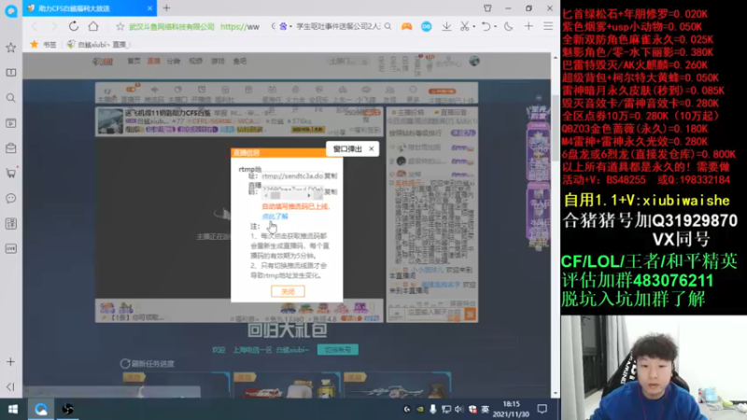This screenshot has width=747, height=420.
Task: Open the skin shirt icon in title bar
Action: [x=487, y=8]
